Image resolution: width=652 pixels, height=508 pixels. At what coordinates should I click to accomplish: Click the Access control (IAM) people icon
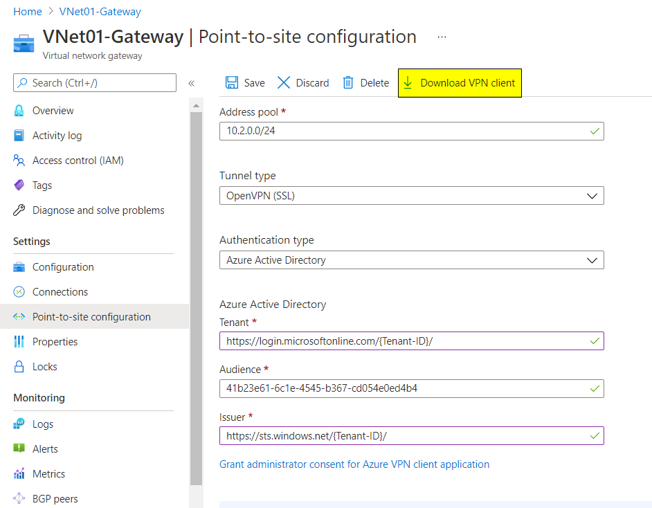pos(19,161)
